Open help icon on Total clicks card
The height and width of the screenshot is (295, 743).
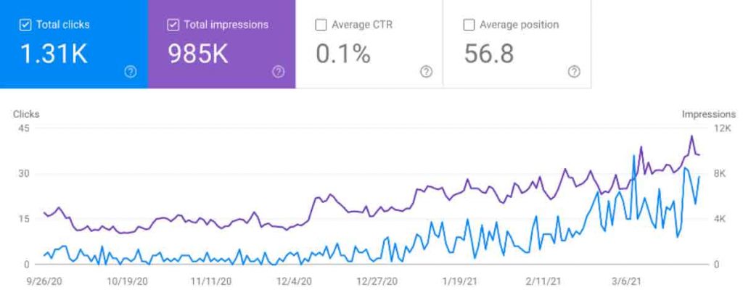(131, 72)
